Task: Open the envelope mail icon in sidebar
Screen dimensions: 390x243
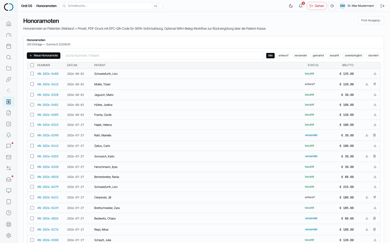Action: pos(9,157)
